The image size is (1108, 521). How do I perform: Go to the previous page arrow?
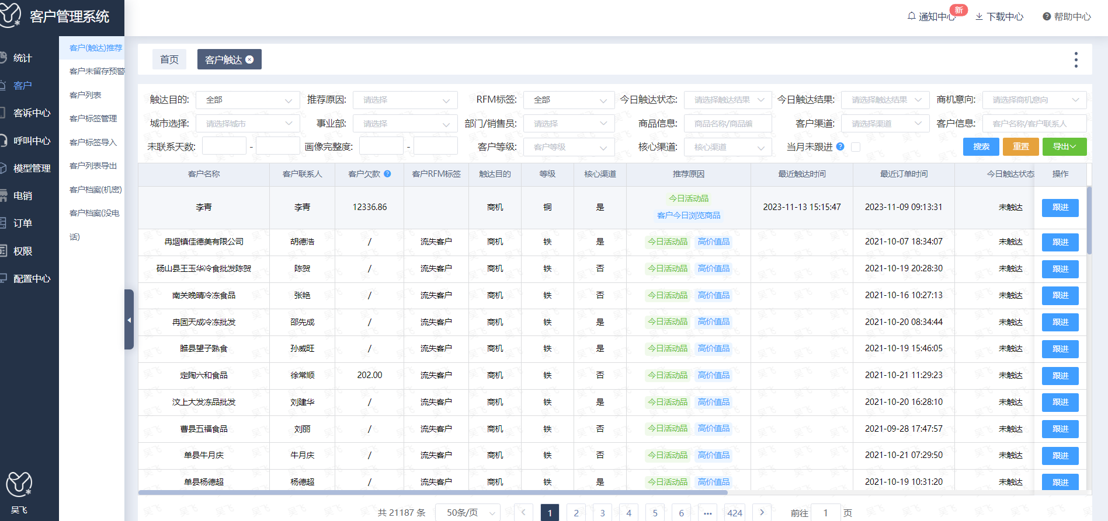tap(523, 512)
